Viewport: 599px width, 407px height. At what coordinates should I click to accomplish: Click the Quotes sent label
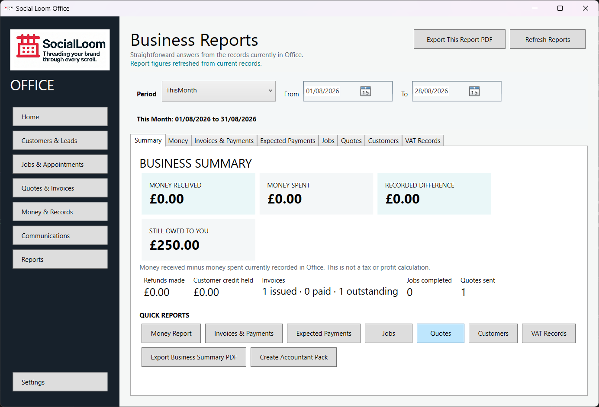coord(477,280)
